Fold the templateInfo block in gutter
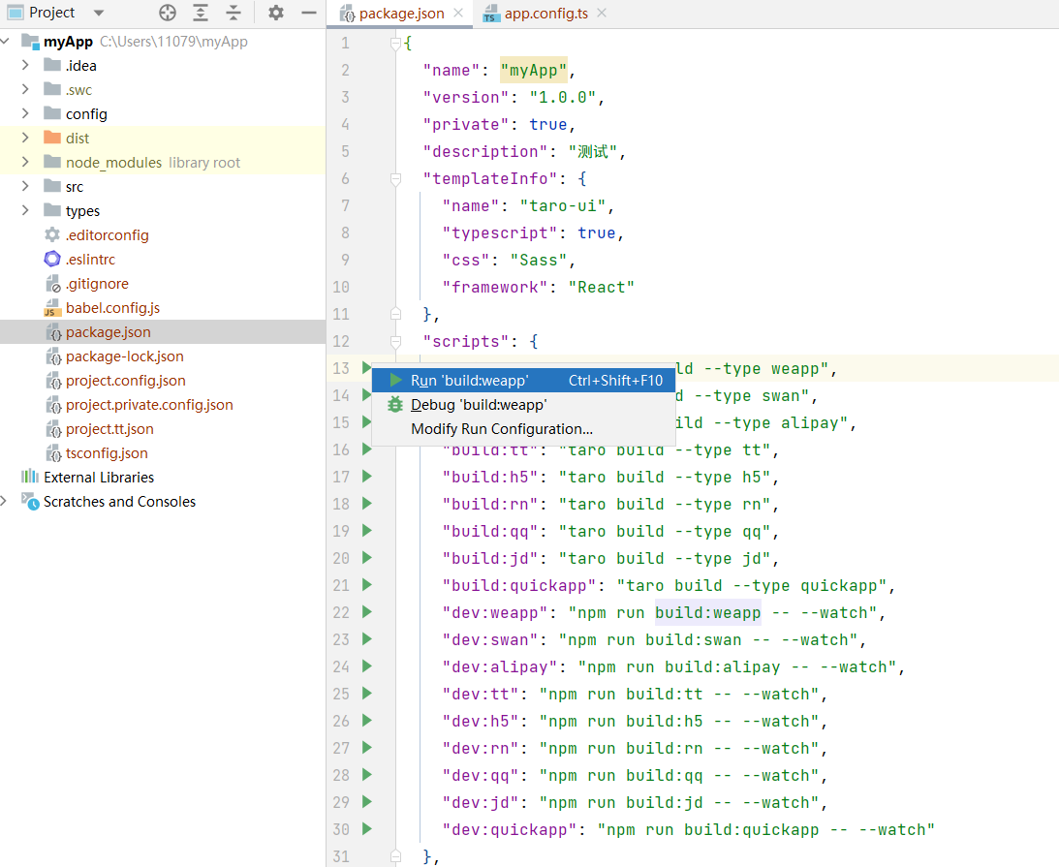The width and height of the screenshot is (1059, 867). (395, 179)
